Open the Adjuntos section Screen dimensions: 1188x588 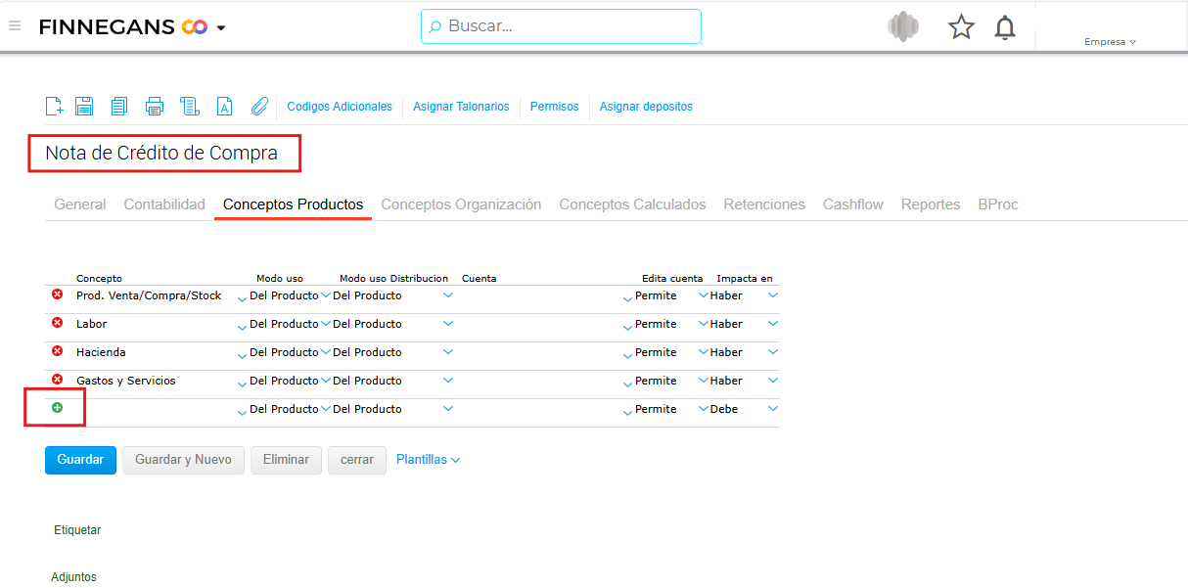click(74, 577)
